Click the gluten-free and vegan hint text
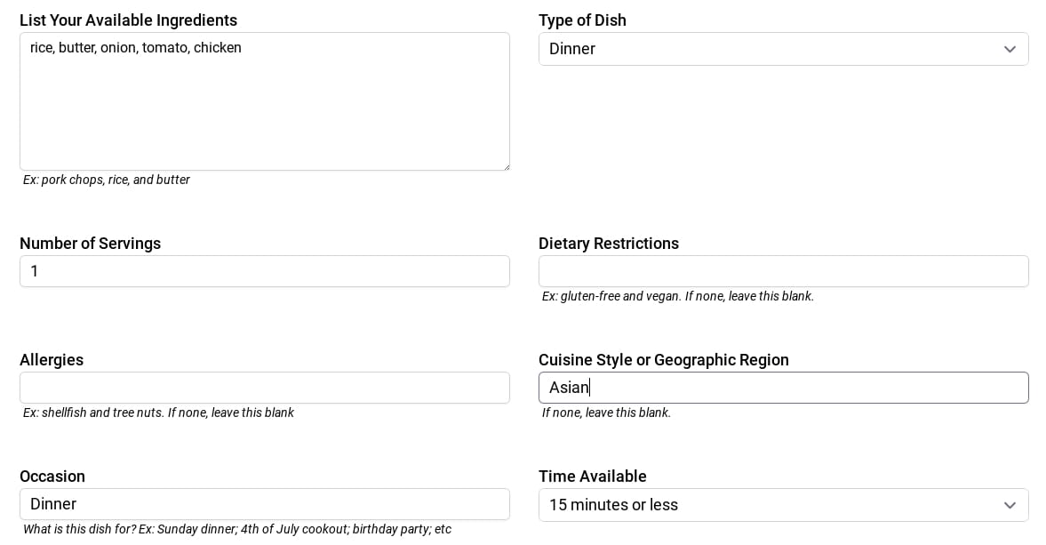Image resolution: width=1046 pixels, height=545 pixels. point(677,296)
